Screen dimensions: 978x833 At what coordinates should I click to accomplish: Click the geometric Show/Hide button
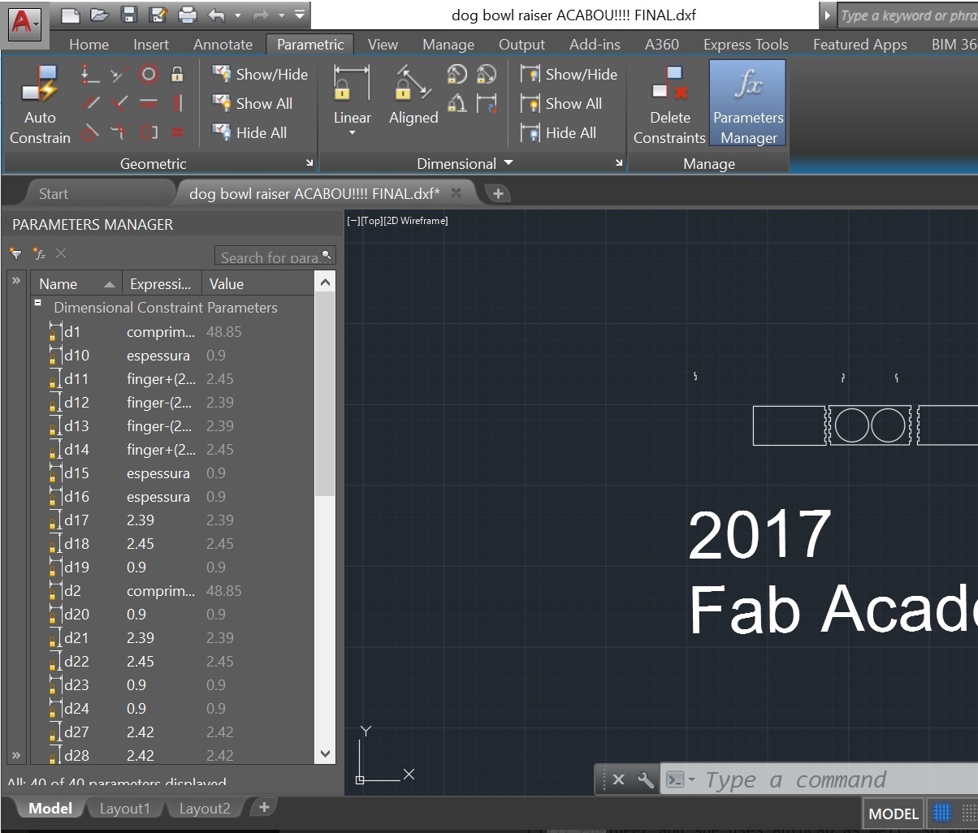(260, 75)
